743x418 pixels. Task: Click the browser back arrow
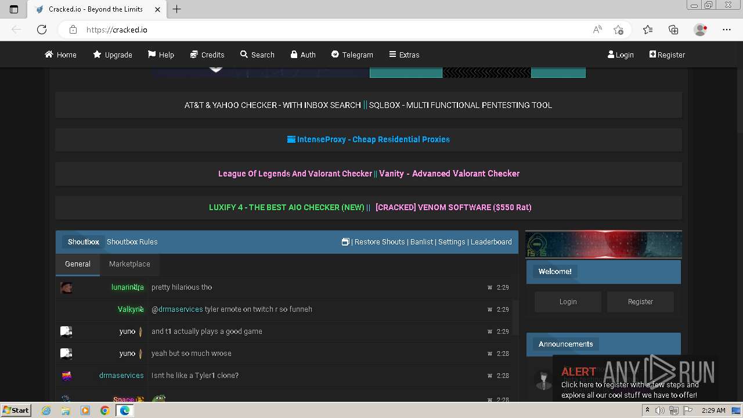(16, 30)
